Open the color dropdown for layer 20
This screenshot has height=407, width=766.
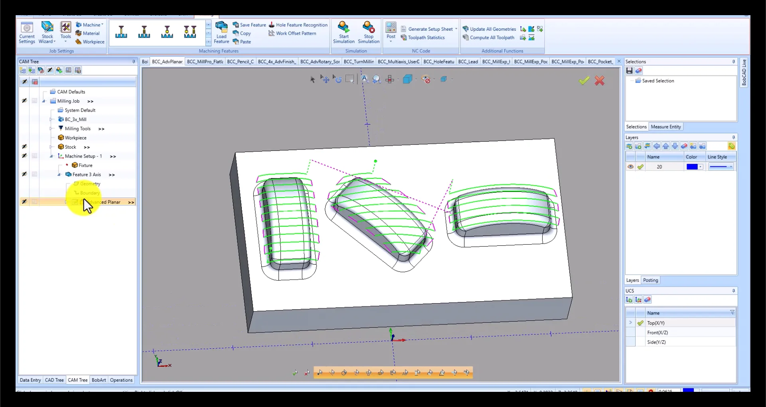click(701, 167)
